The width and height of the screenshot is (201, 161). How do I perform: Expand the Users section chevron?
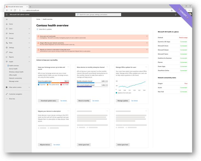click(29, 29)
